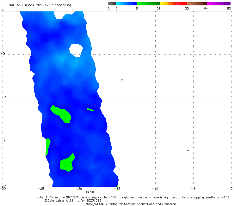Click the title 'SMAP NRT Winds 20231212 ascending'

coord(39,5)
